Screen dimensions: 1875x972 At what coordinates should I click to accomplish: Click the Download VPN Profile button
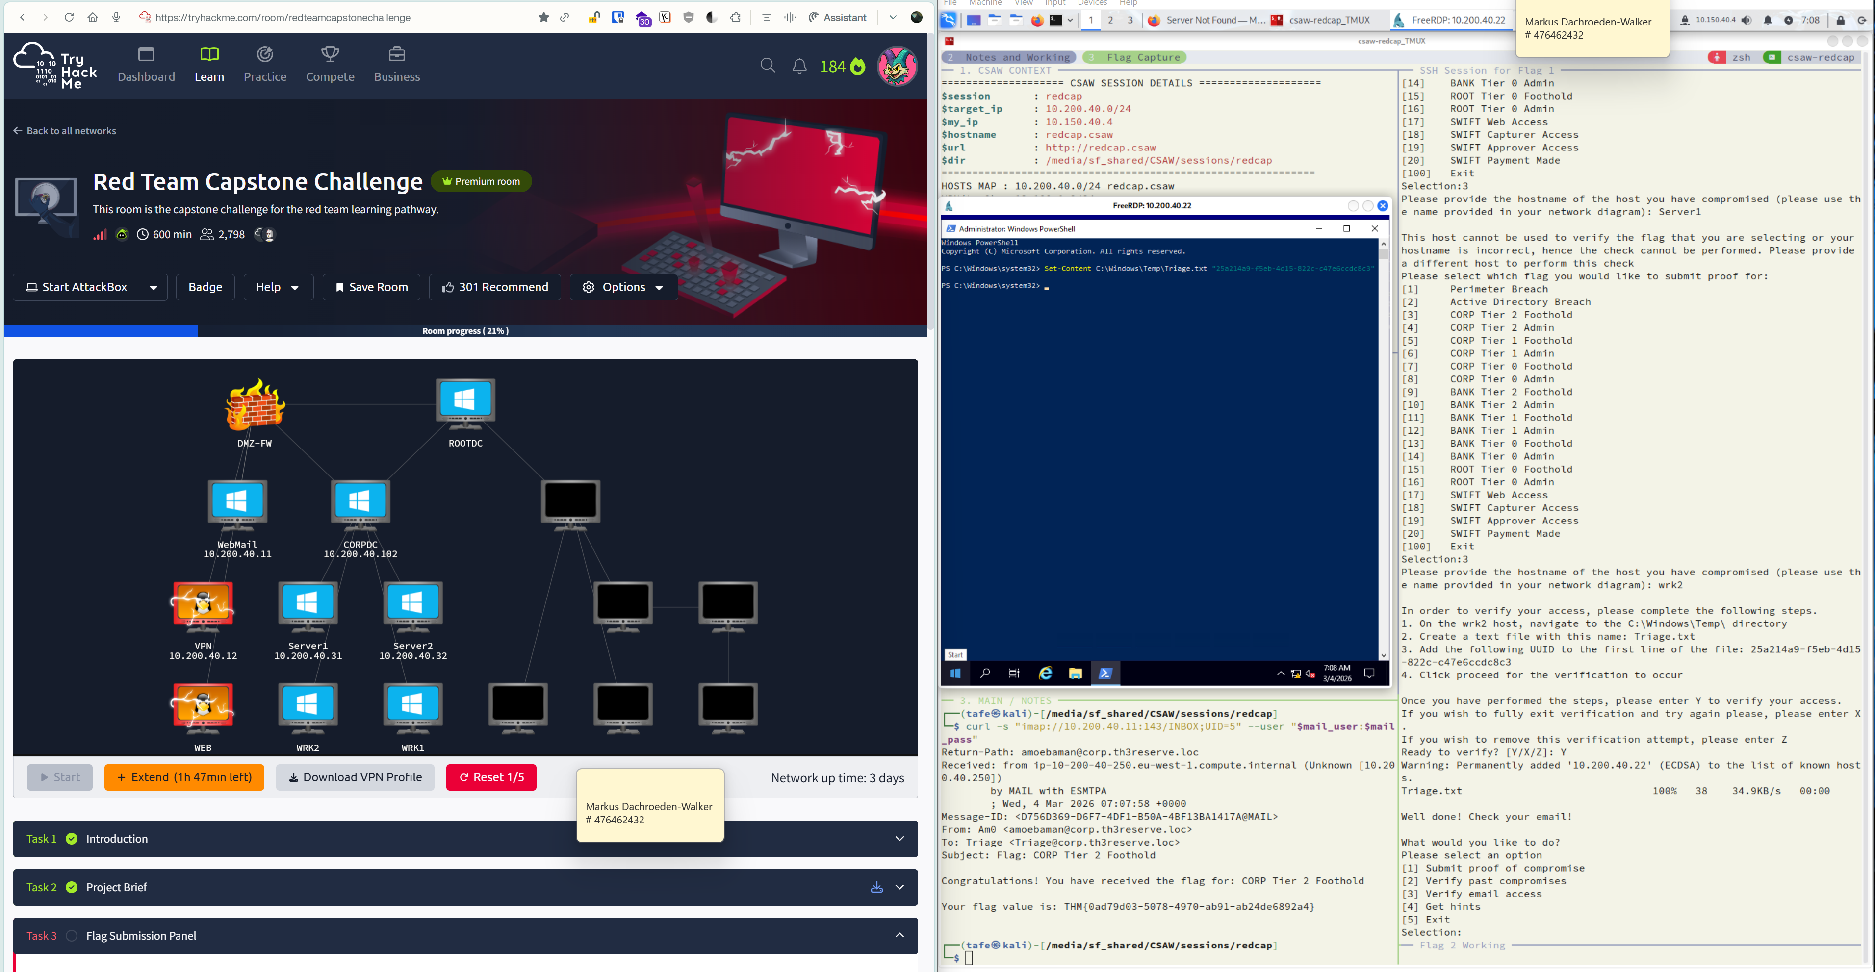tap(355, 777)
